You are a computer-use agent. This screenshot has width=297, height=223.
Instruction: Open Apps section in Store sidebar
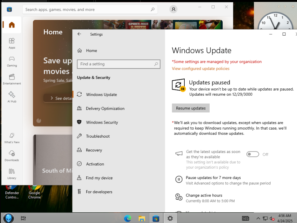[x=12, y=43]
